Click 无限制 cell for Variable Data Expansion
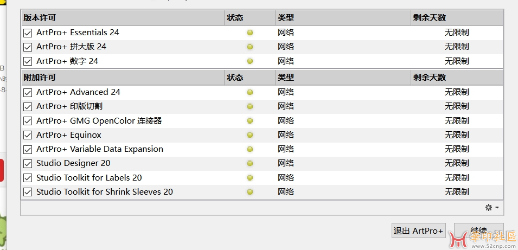 click(457, 149)
